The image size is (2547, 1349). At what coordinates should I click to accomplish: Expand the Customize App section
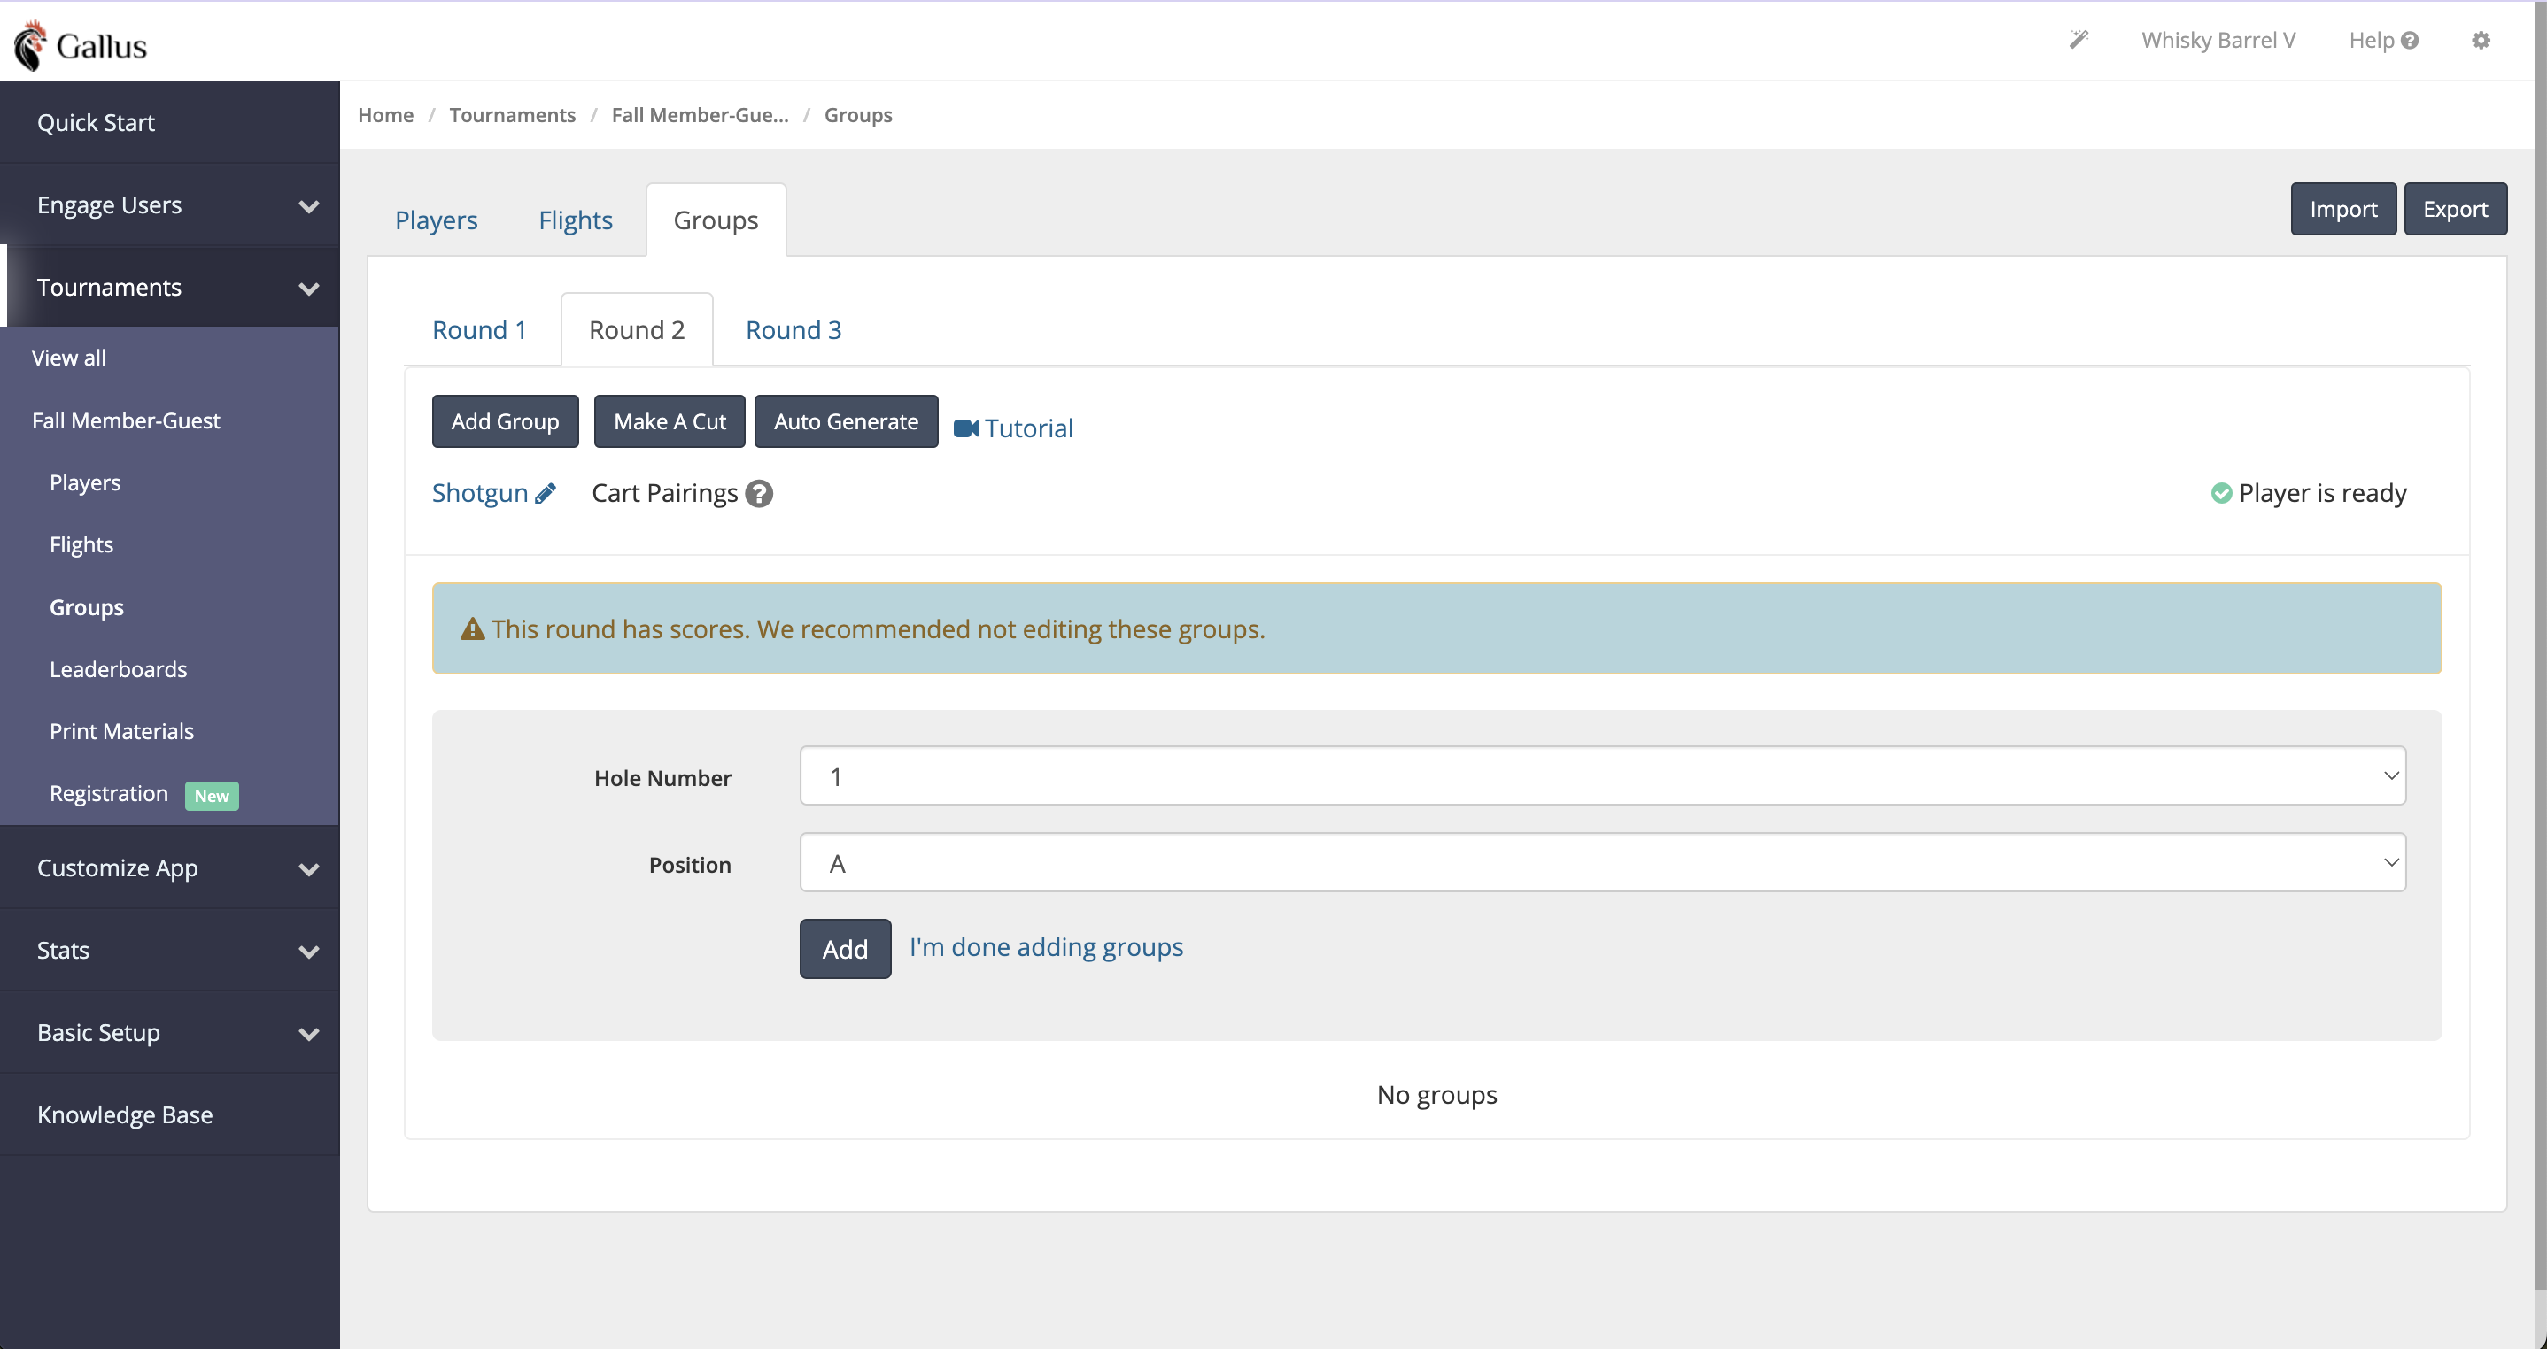click(308, 868)
